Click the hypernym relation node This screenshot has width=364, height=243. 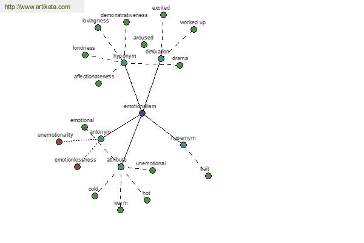[183, 145]
